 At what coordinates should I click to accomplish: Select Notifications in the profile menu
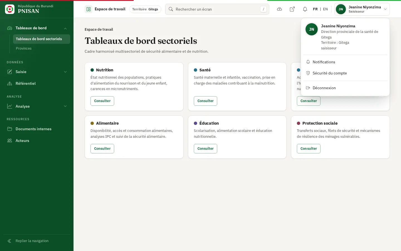coord(345,62)
